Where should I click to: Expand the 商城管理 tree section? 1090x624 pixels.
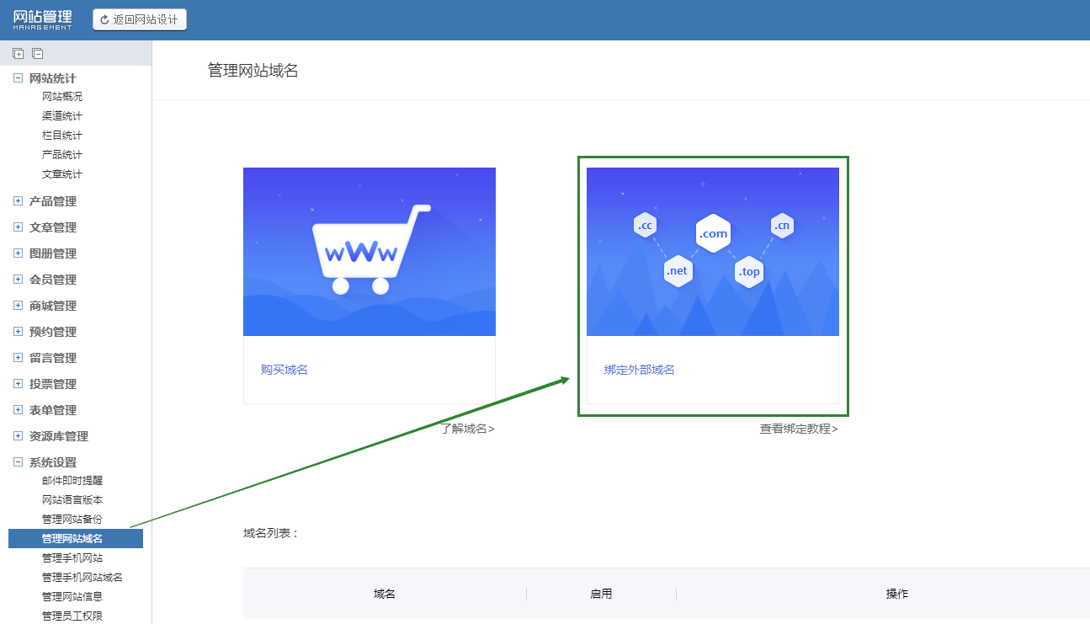[18, 306]
